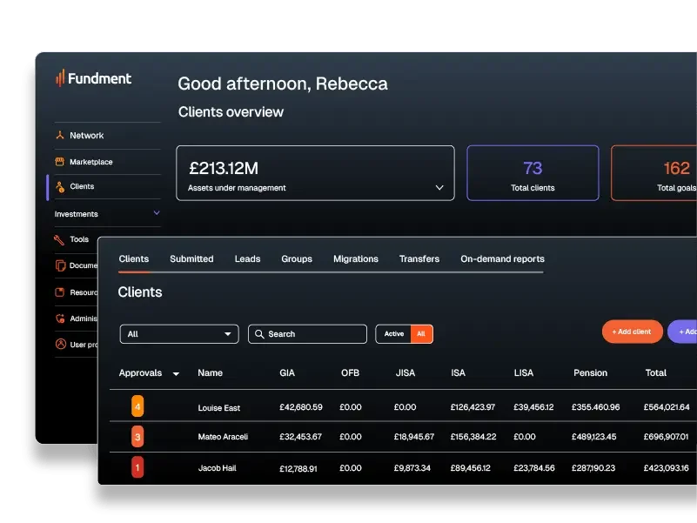697x523 pixels.
Task: Click the Pension column header
Action: tap(590, 372)
